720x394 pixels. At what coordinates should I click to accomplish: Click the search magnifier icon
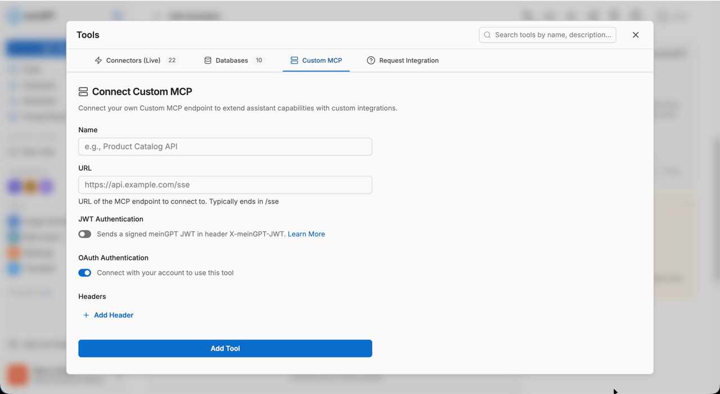tap(488, 35)
